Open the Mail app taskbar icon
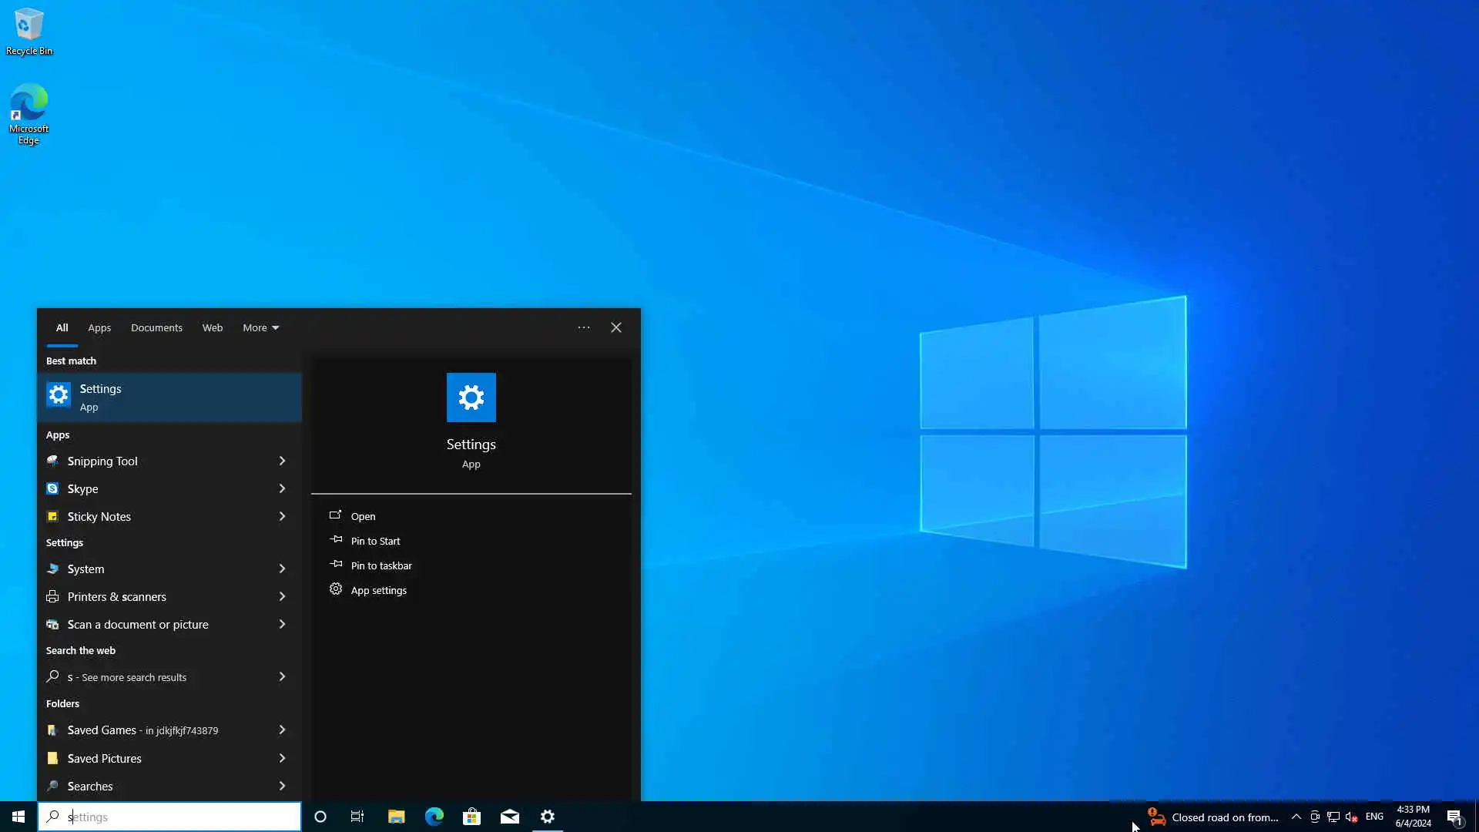Image resolution: width=1479 pixels, height=832 pixels. [x=510, y=817]
